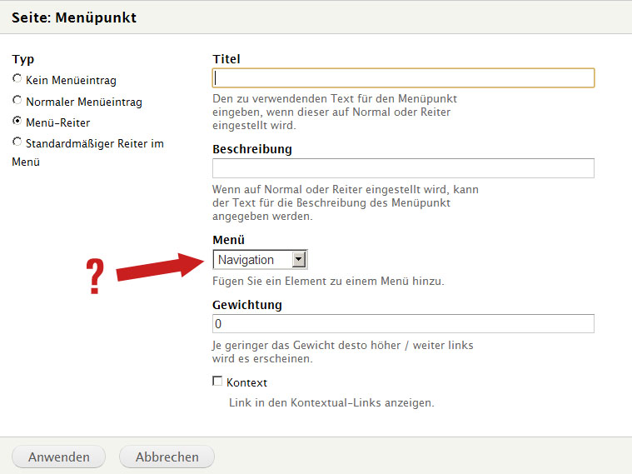This screenshot has height=474, width=632.
Task: Click the "Seite: Menüpunkt" dialog heading
Action: [74, 17]
